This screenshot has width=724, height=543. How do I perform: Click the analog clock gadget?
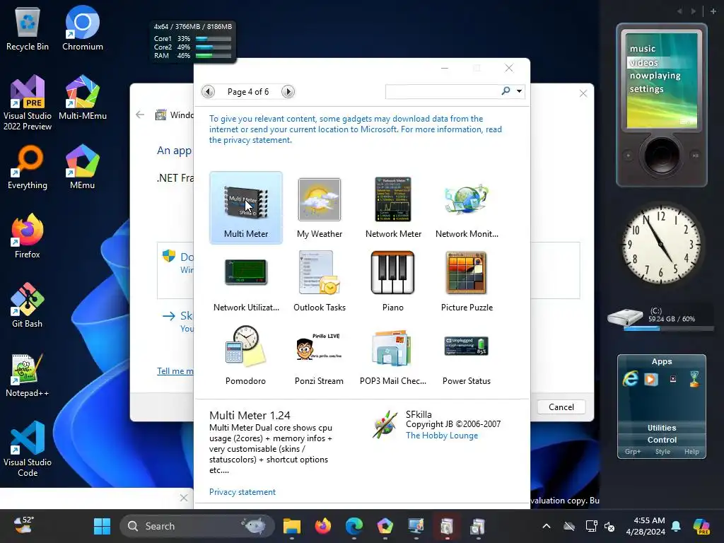(x=661, y=245)
